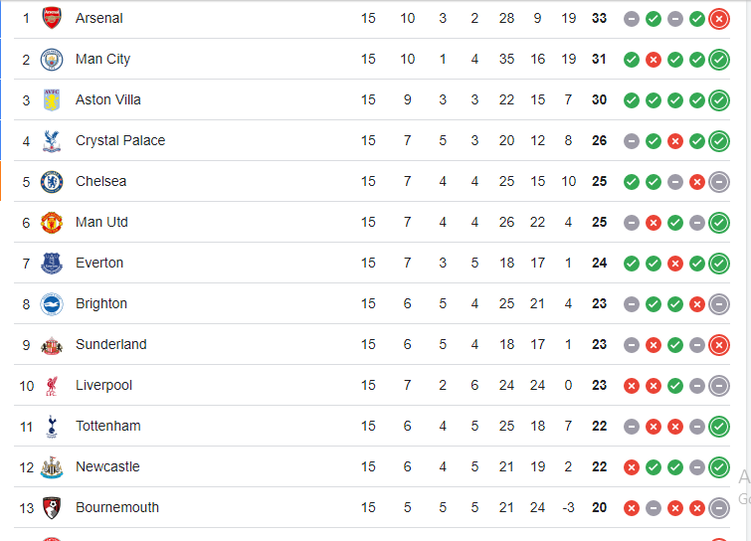Click Arsenal's latest result red loss icon
Screen dimensions: 751x541
point(719,18)
